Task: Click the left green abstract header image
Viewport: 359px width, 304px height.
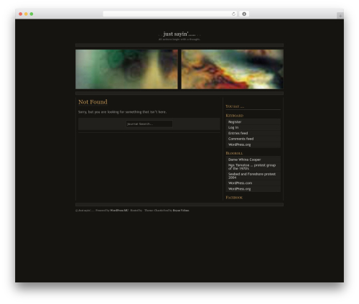Action: coord(126,69)
